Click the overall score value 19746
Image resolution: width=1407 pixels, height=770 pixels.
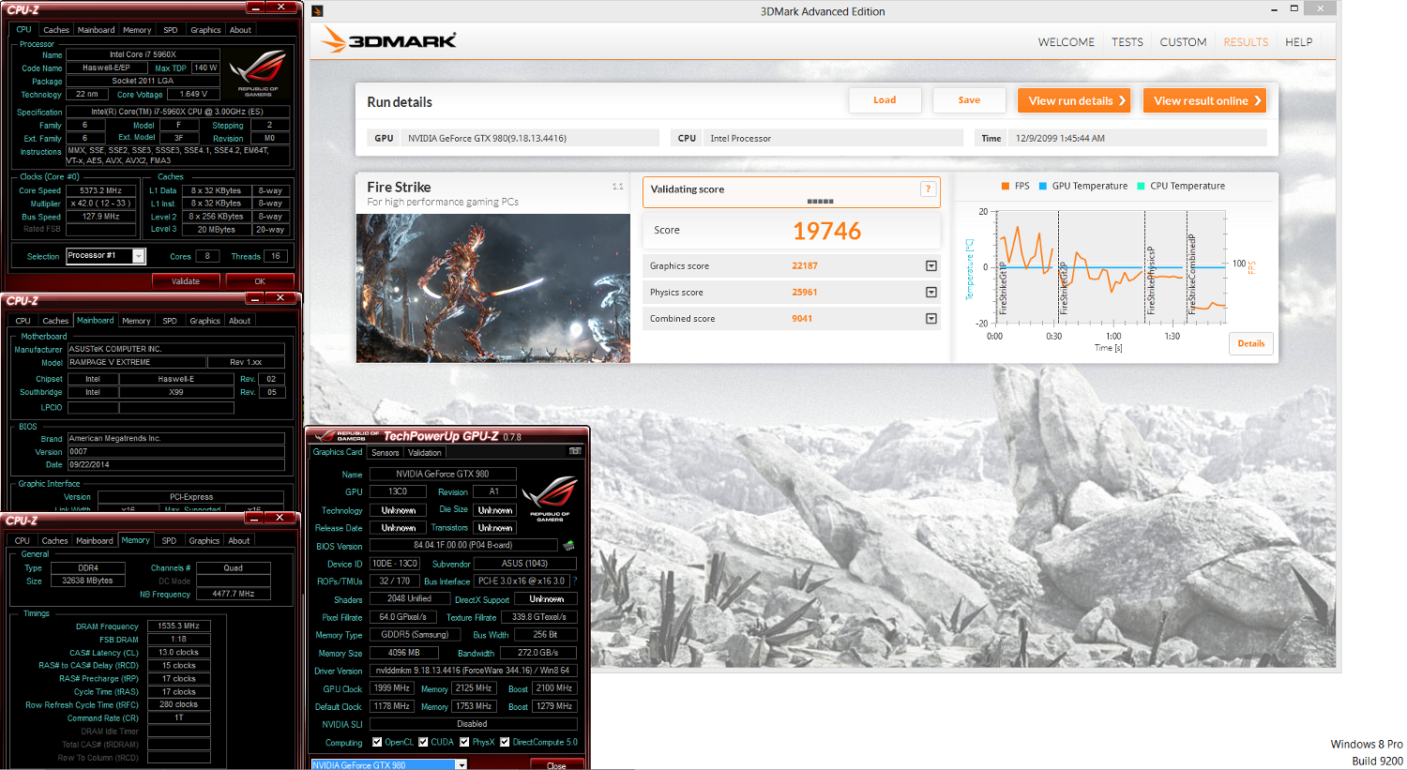[827, 231]
